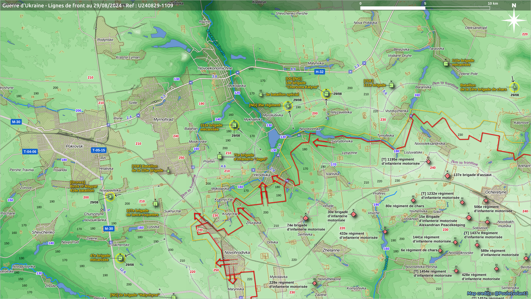Click the Myrnohrad town label
This screenshot has height=299, width=531.
pyautogui.click(x=163, y=119)
